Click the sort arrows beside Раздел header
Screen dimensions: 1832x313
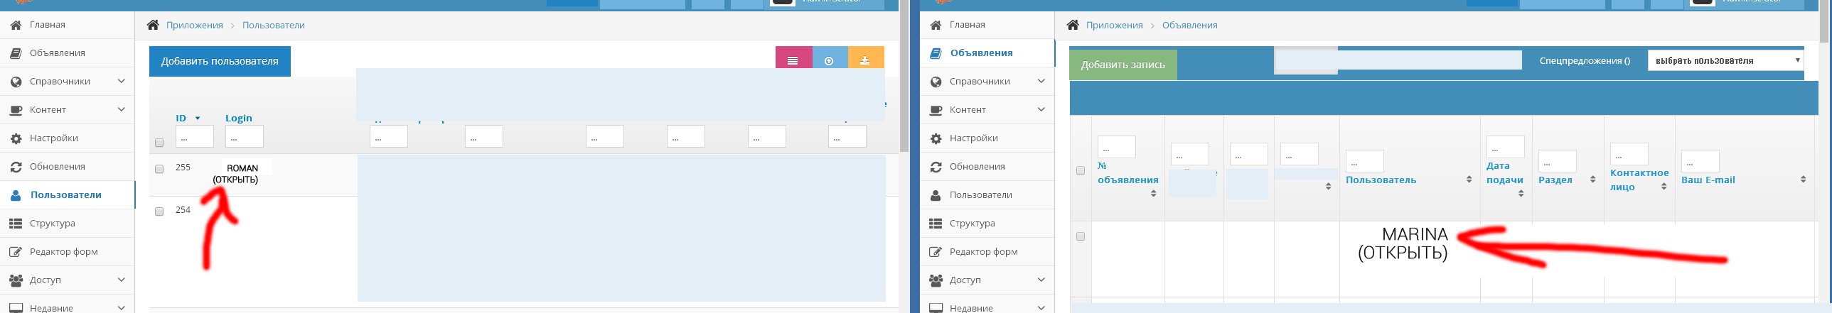[1592, 180]
